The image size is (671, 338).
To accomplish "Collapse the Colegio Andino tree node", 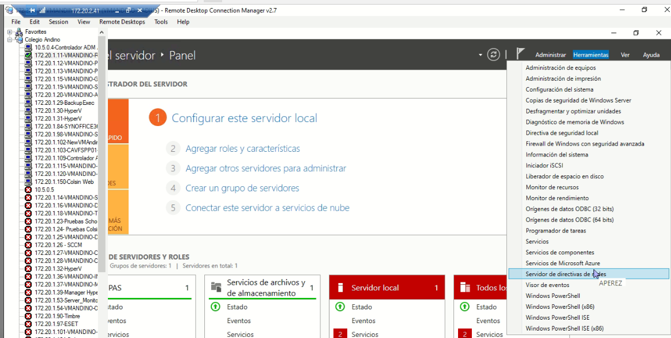I will (10, 40).
